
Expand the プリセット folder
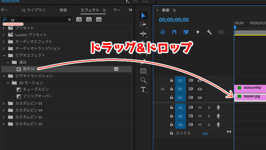pos(4,28)
